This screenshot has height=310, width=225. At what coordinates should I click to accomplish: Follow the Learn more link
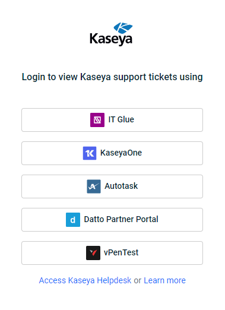[x=164, y=280]
